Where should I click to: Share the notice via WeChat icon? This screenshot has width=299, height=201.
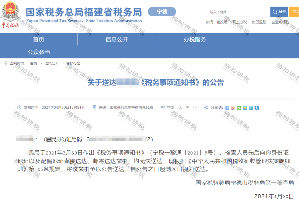(239, 108)
